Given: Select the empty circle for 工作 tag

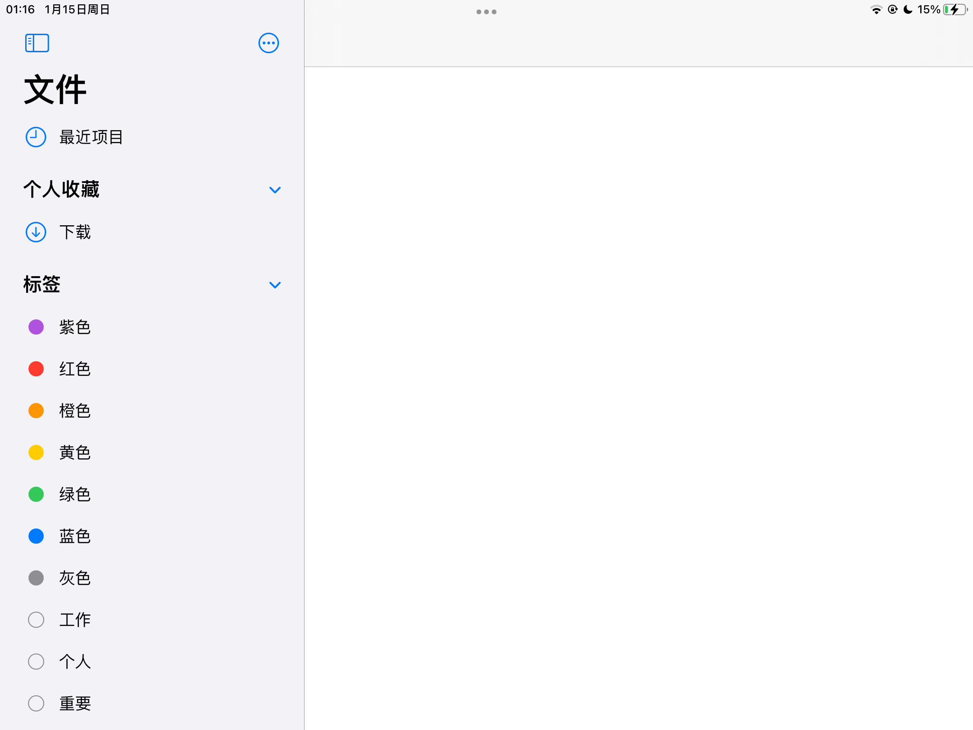Looking at the screenshot, I should [36, 620].
